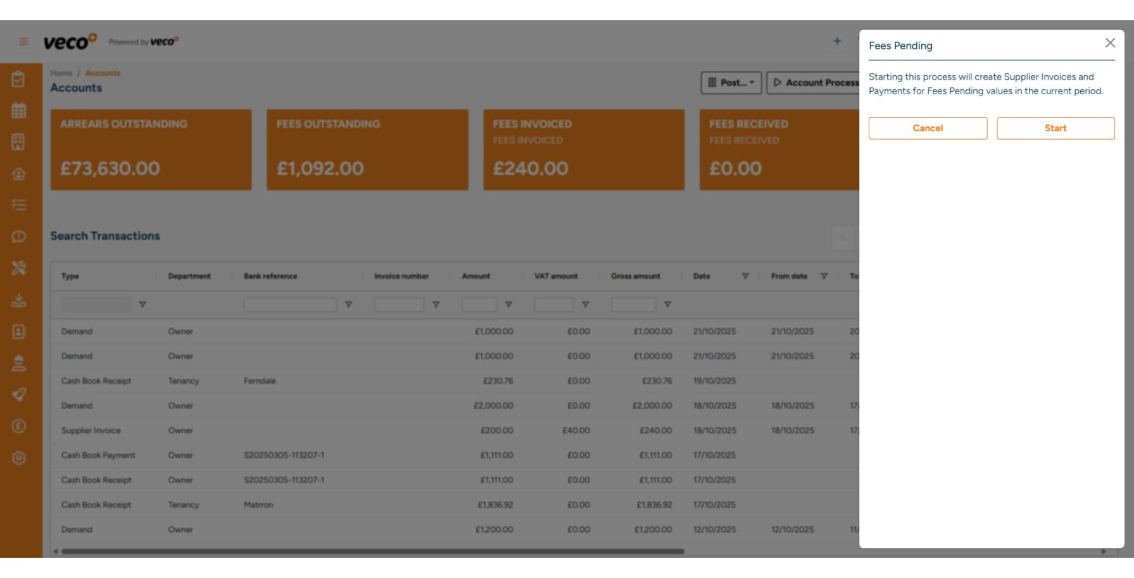Open the marketing rocket icon in sidebar
This screenshot has width=1134, height=578.
point(19,394)
